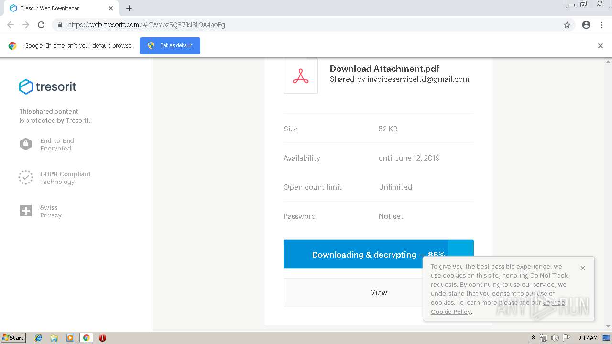
Task: Launch Internet Explorer from taskbar
Action: 38,338
